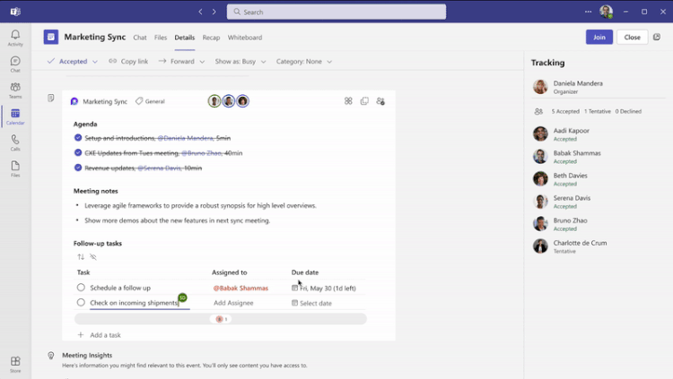Click Copy link
Image resolution: width=673 pixels, height=379 pixels.
128,61
